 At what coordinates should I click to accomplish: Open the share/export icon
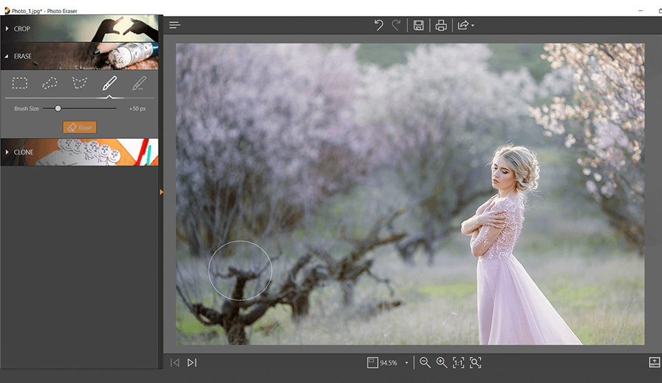(463, 26)
